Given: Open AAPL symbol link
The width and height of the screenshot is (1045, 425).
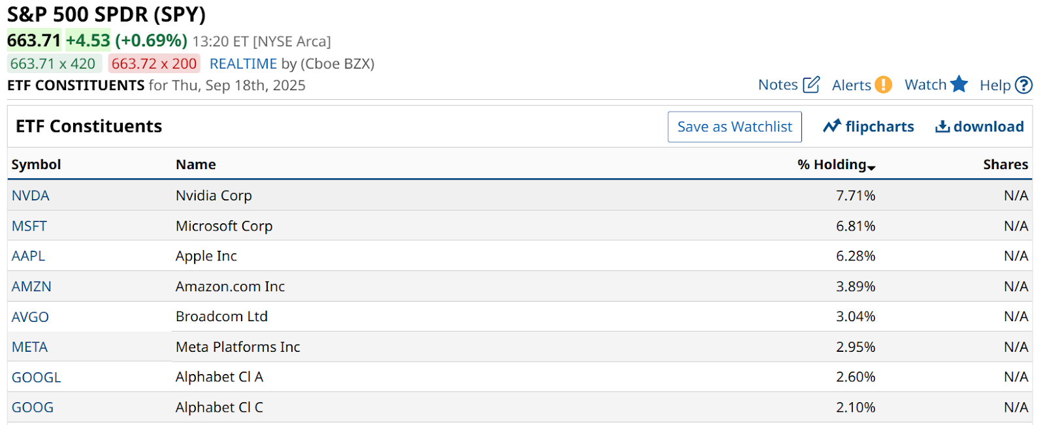Looking at the screenshot, I should (29, 256).
